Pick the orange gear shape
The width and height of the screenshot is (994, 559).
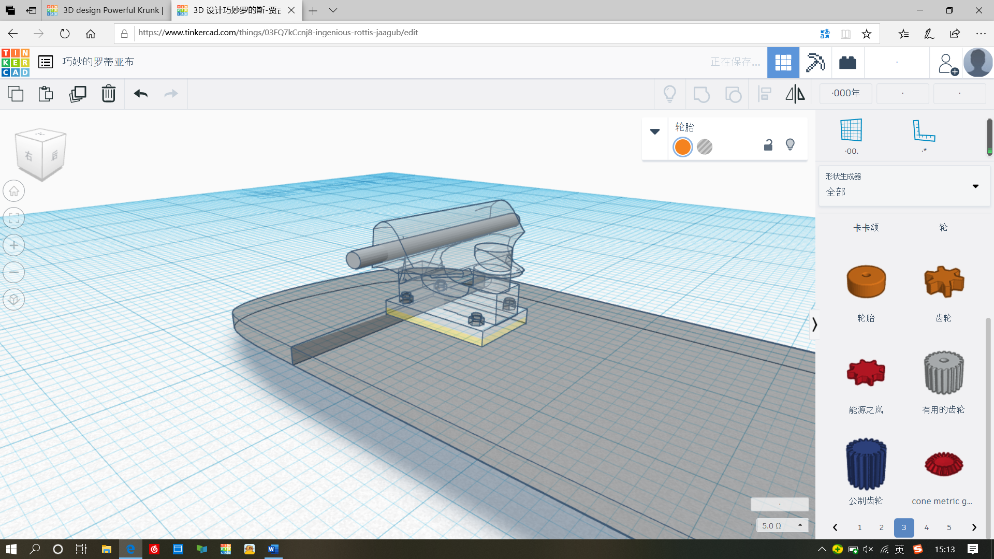click(944, 282)
